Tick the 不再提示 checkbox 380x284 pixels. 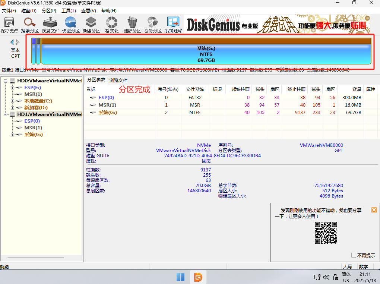354,255
